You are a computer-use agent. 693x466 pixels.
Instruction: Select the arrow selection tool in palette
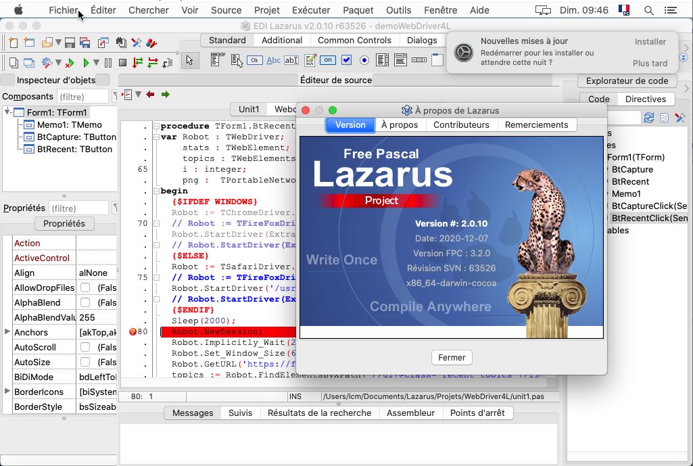(x=189, y=61)
